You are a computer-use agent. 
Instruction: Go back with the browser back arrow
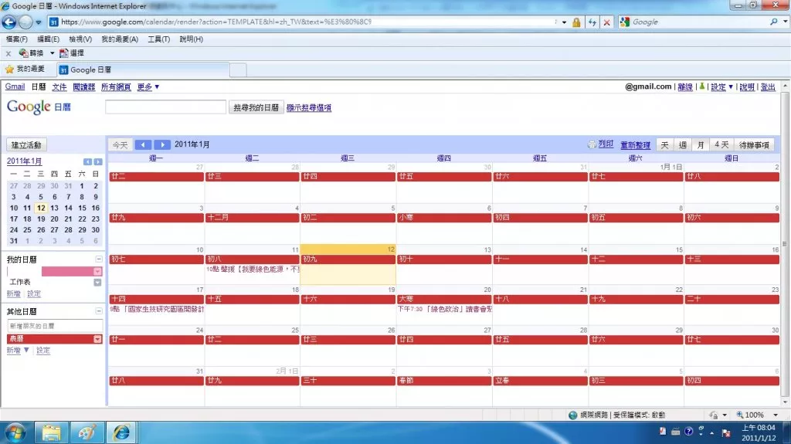[x=9, y=22]
